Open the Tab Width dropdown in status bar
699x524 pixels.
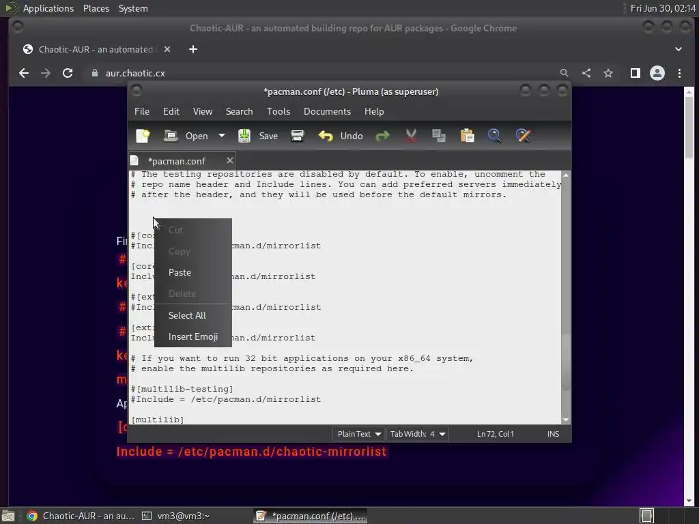coord(417,434)
